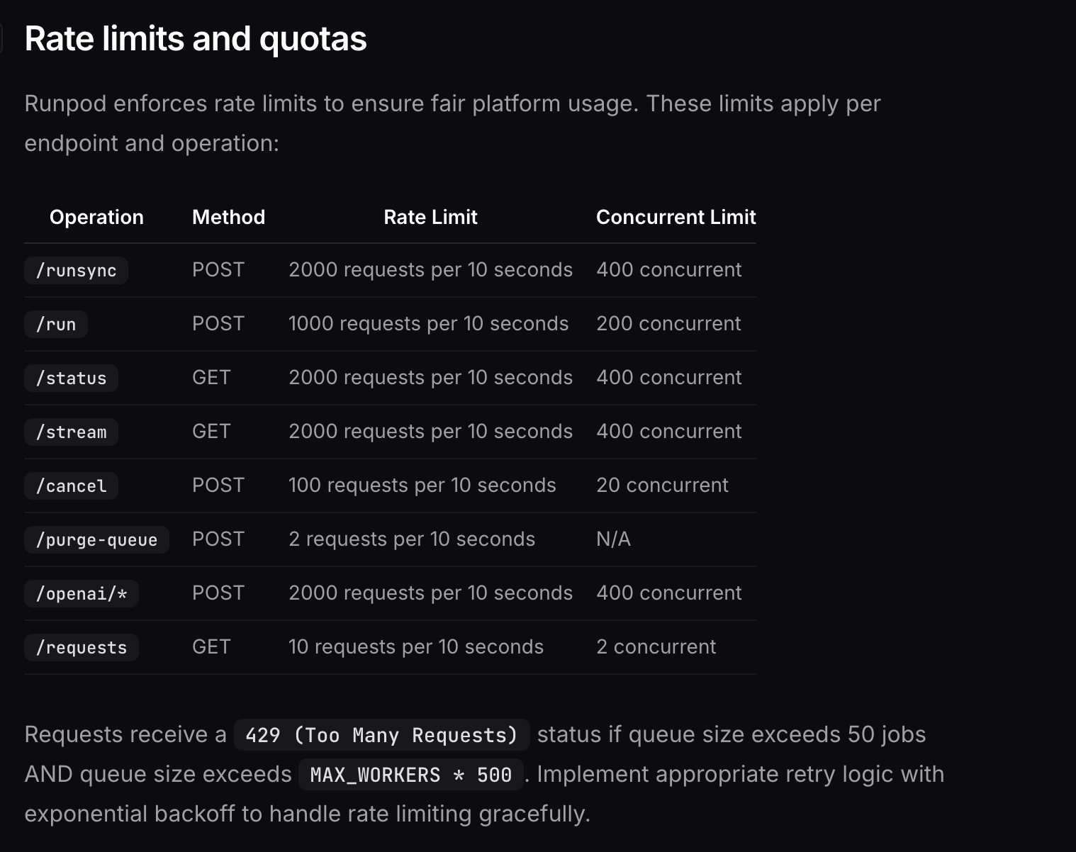Click the /status operation code label
The image size is (1076, 852).
click(71, 379)
